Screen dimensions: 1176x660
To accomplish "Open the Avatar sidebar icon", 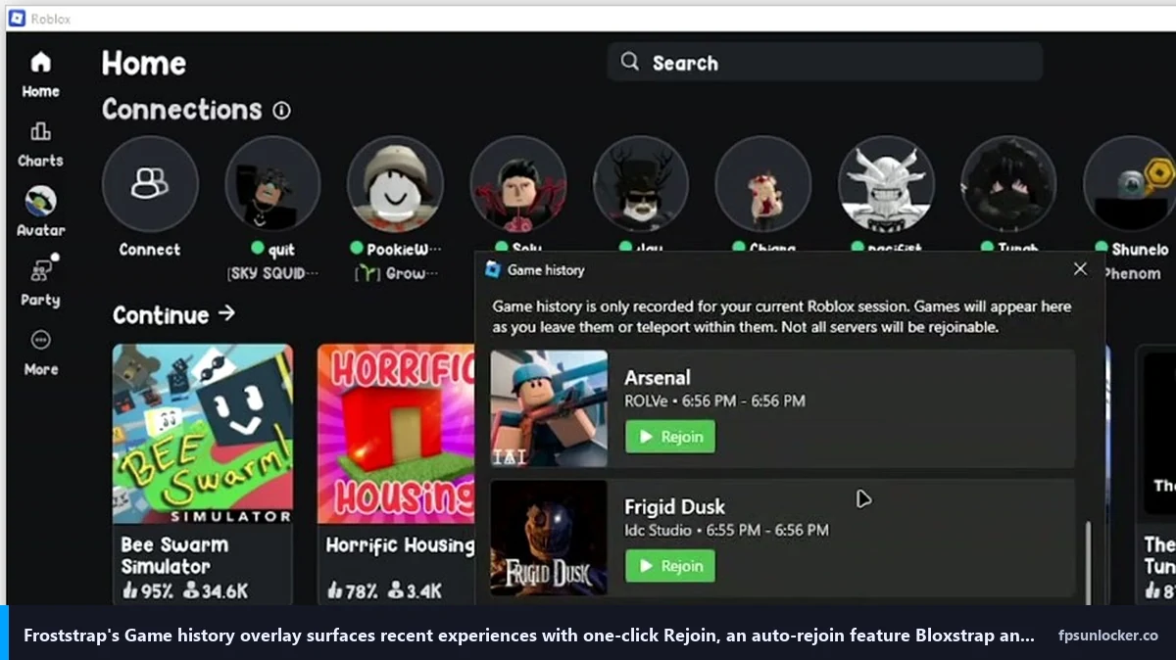I will coord(40,201).
